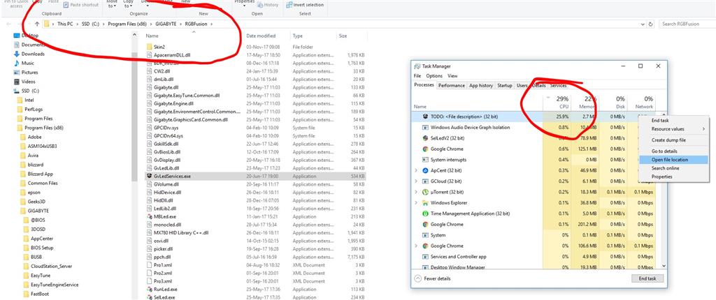Select the AppCenter folder in tree
716x300 pixels.
pyautogui.click(x=41, y=239)
